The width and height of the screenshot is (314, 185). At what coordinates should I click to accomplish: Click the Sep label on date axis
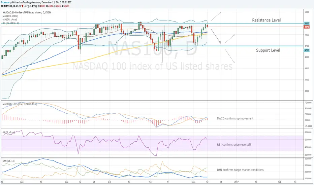click(67, 182)
